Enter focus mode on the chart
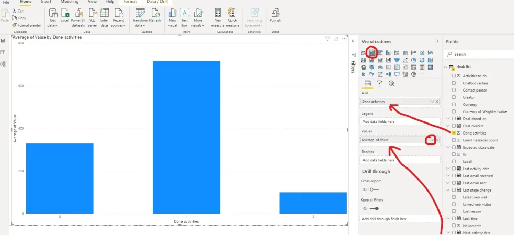This screenshot has width=514, height=235. tap(336, 39)
